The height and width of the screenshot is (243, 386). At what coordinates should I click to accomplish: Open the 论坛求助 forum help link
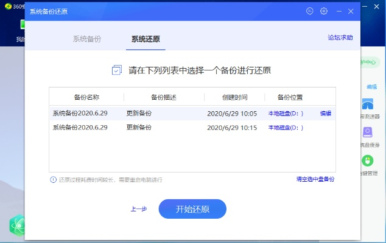[340, 38]
